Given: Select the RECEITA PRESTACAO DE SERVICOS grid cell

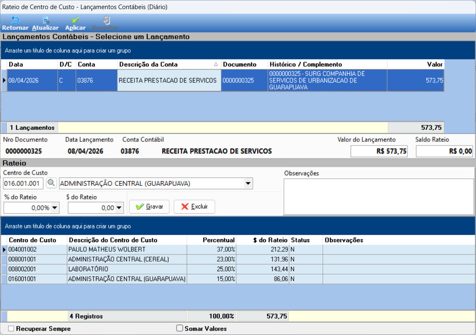Looking at the screenshot, I should (169, 80).
